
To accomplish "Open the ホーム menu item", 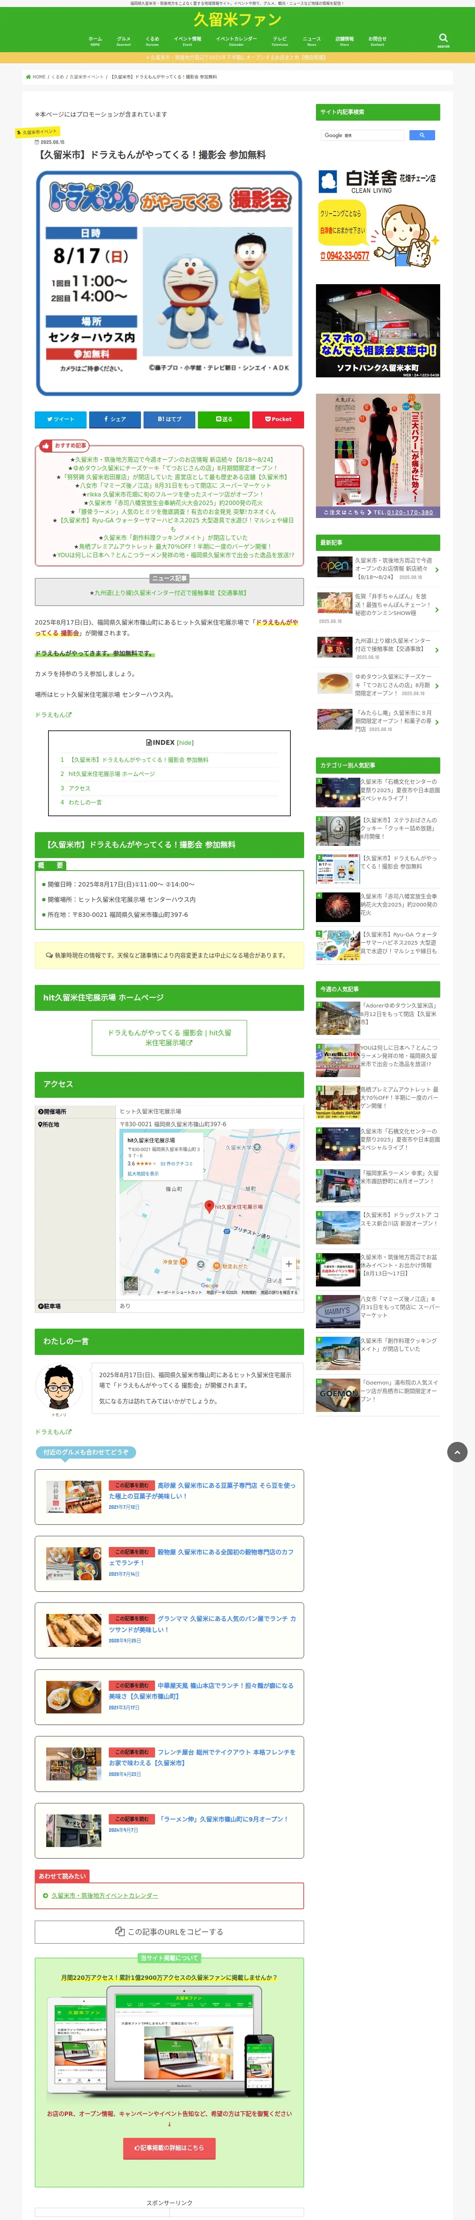I will pos(95,40).
